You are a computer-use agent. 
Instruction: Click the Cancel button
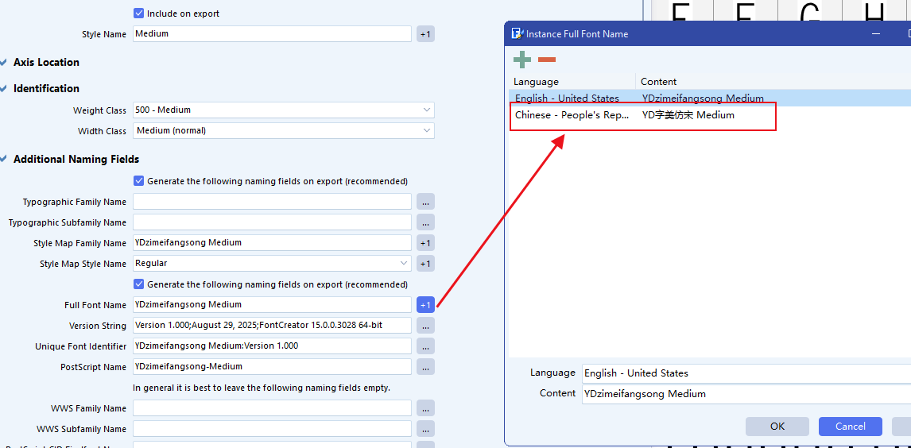(x=850, y=427)
